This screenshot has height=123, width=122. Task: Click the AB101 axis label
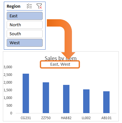tap(106, 118)
